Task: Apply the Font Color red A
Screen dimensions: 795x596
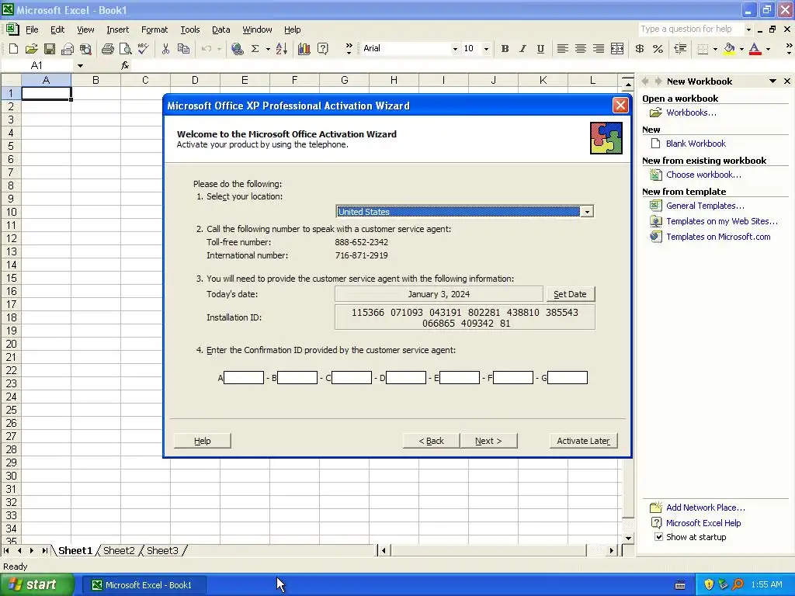Action: [755, 49]
